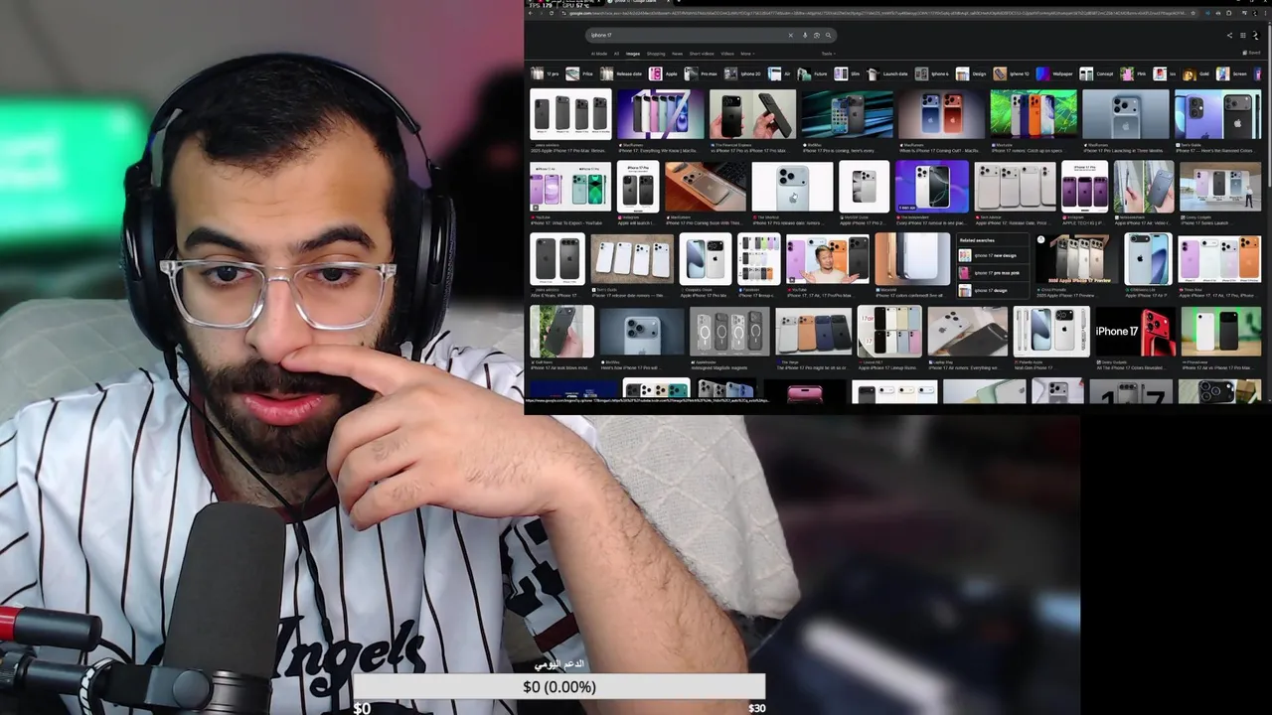Filter images by 'Slim' chip

pyautogui.click(x=847, y=73)
